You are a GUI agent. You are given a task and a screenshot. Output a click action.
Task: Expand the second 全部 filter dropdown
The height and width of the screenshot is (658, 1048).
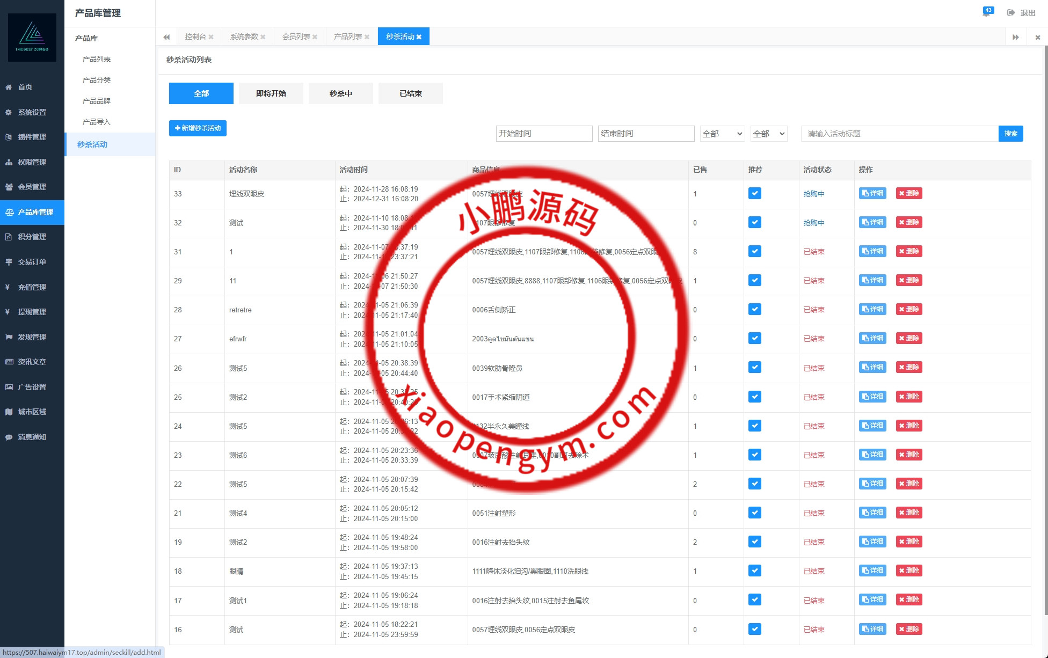click(768, 134)
